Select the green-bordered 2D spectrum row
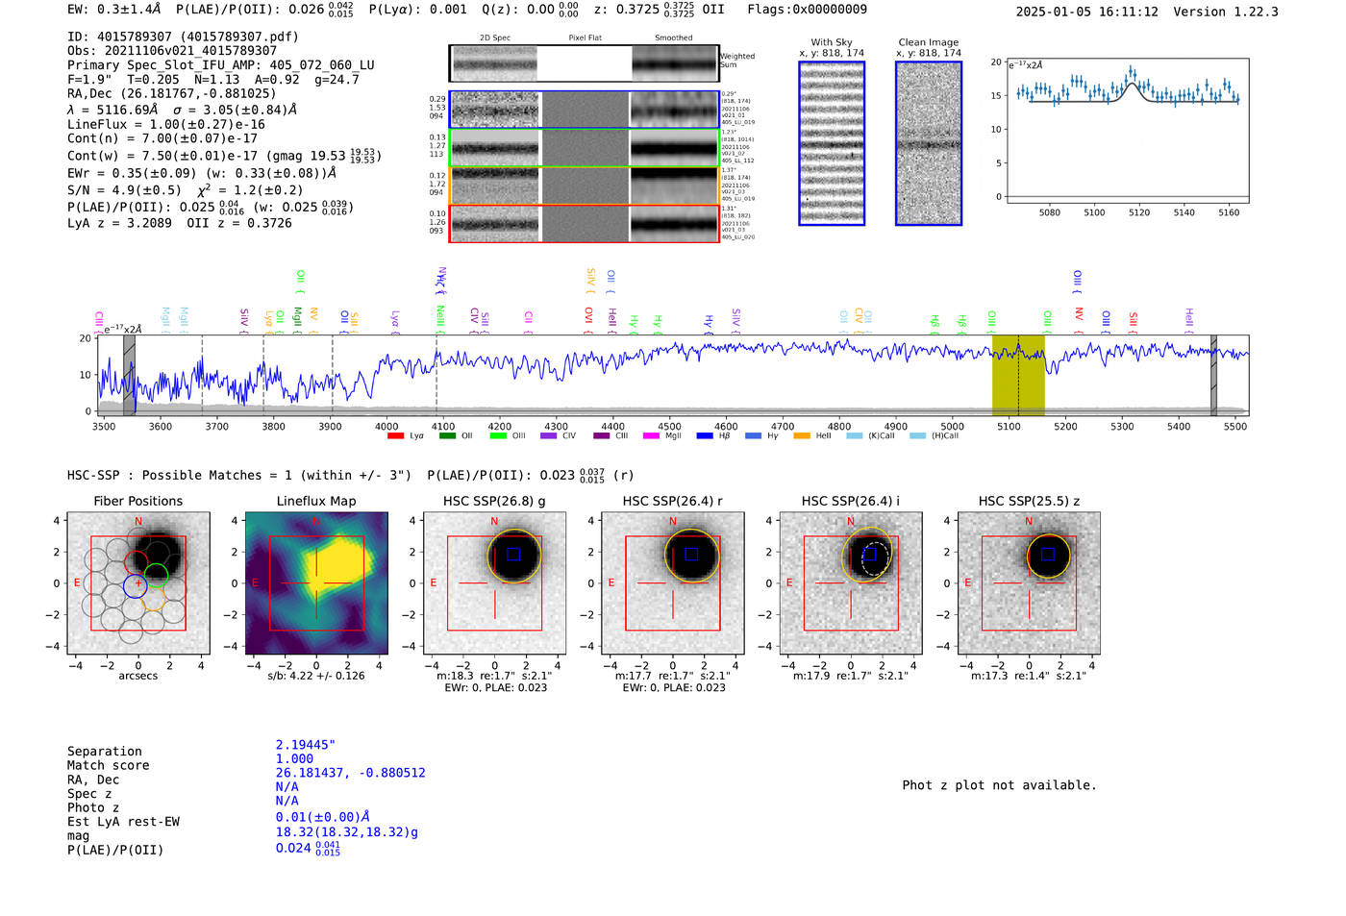The image size is (1346, 916). tap(584, 148)
